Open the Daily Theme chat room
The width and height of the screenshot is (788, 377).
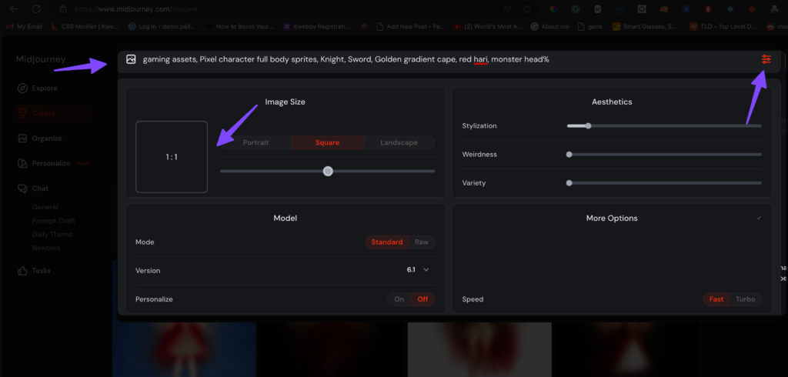click(52, 235)
